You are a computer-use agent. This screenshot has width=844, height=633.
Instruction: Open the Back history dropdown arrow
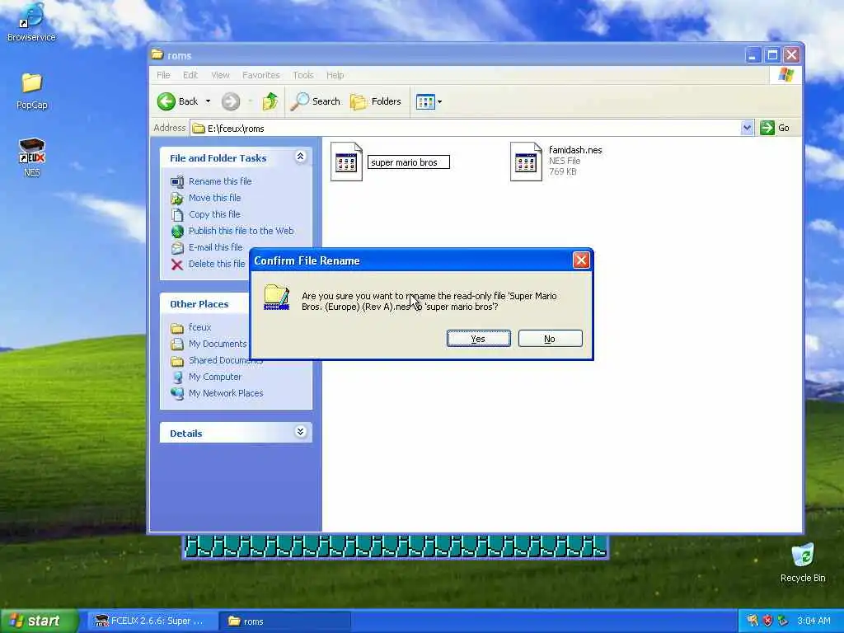pos(208,101)
